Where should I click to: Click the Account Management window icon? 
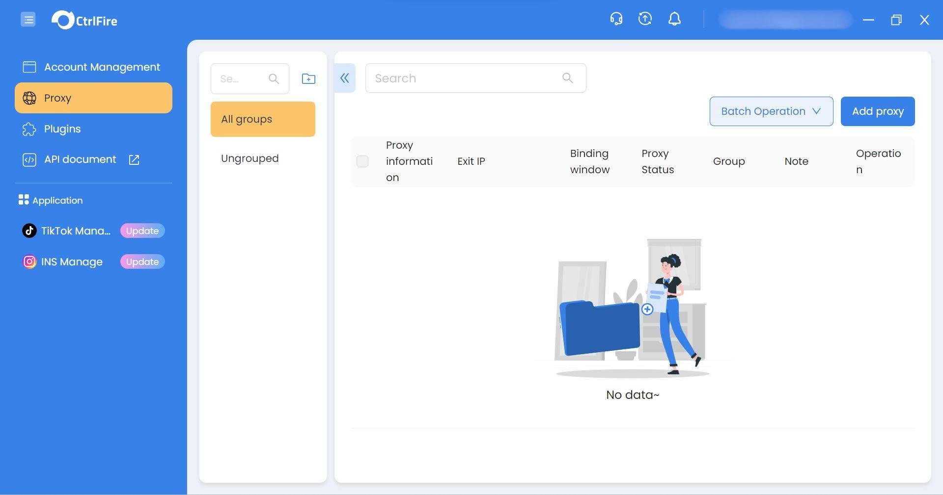(x=29, y=67)
